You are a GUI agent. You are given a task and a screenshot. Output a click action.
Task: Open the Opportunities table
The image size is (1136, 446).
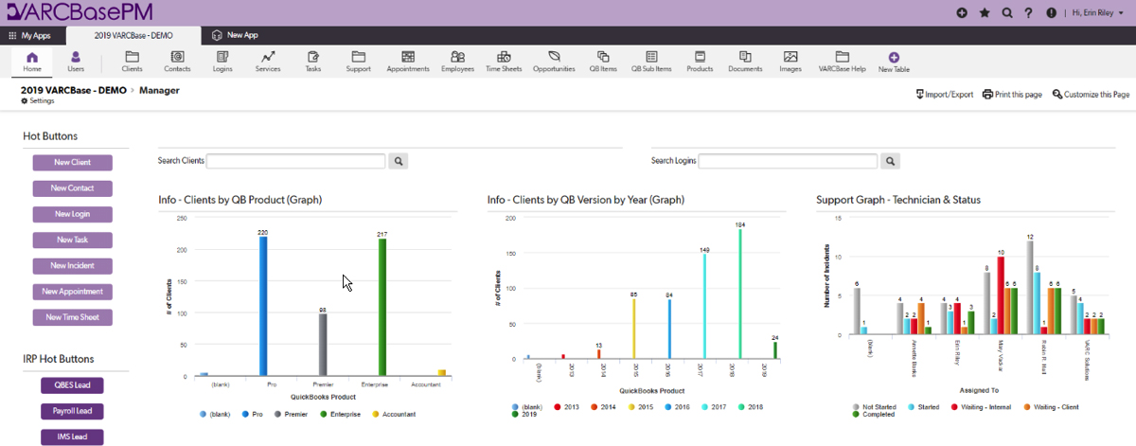[554, 62]
